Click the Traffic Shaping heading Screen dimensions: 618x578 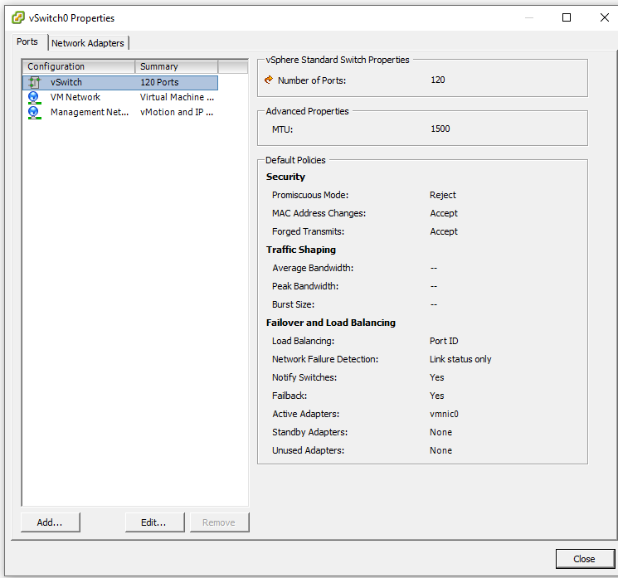tap(301, 250)
